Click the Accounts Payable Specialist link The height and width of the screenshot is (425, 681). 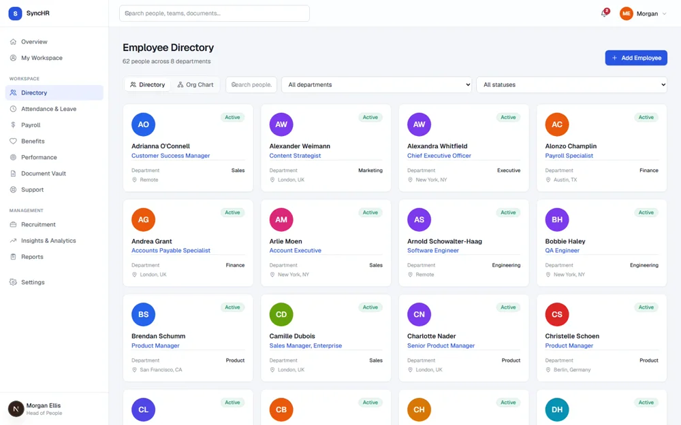click(x=171, y=251)
